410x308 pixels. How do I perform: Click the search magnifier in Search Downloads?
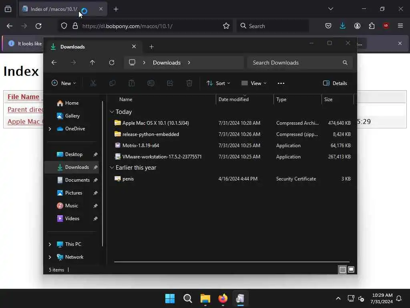[345, 63]
